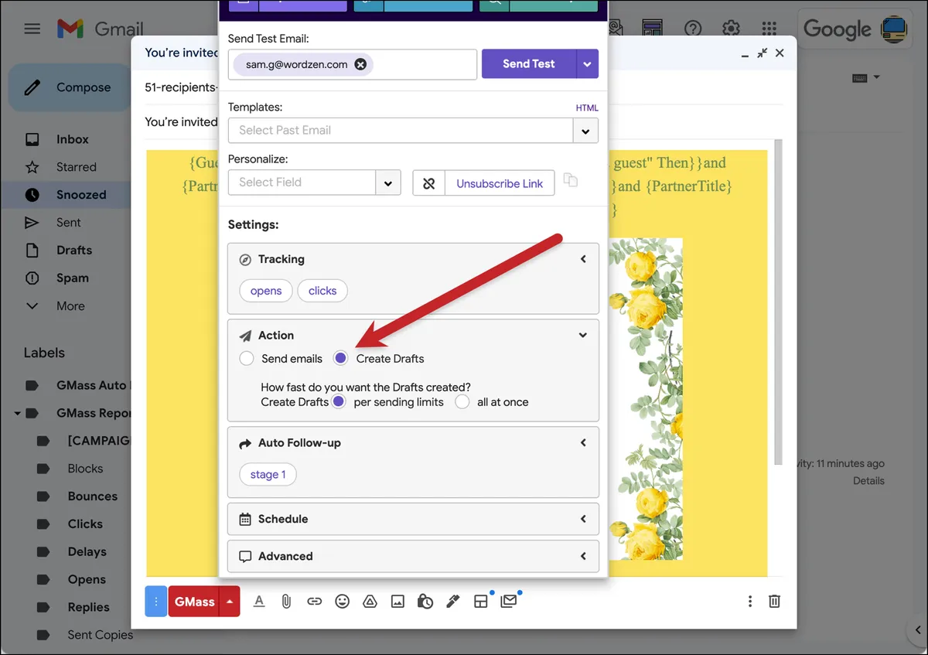
Task: Select the per sending limits option
Action: point(338,402)
